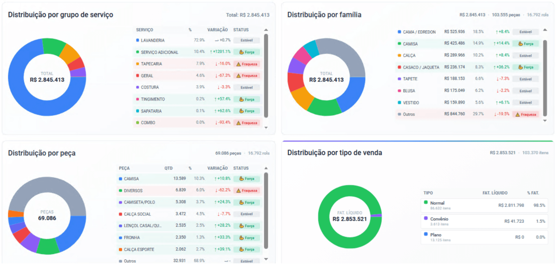This screenshot has width=557, height=267.
Task: Click scroll down arrow in family table
Action: coord(545,121)
